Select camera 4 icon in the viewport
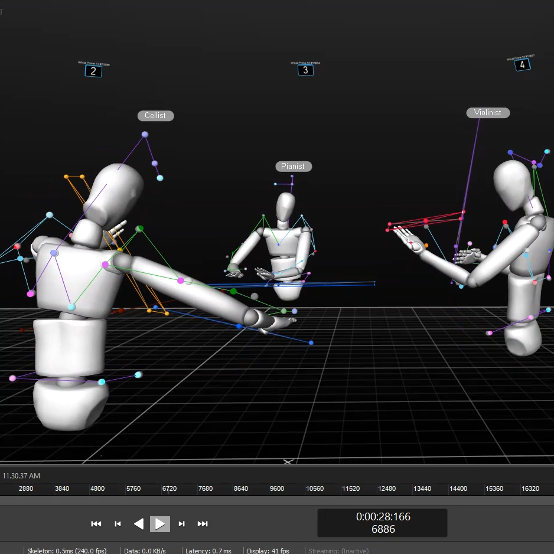Viewport: 554px width, 554px height. click(522, 65)
